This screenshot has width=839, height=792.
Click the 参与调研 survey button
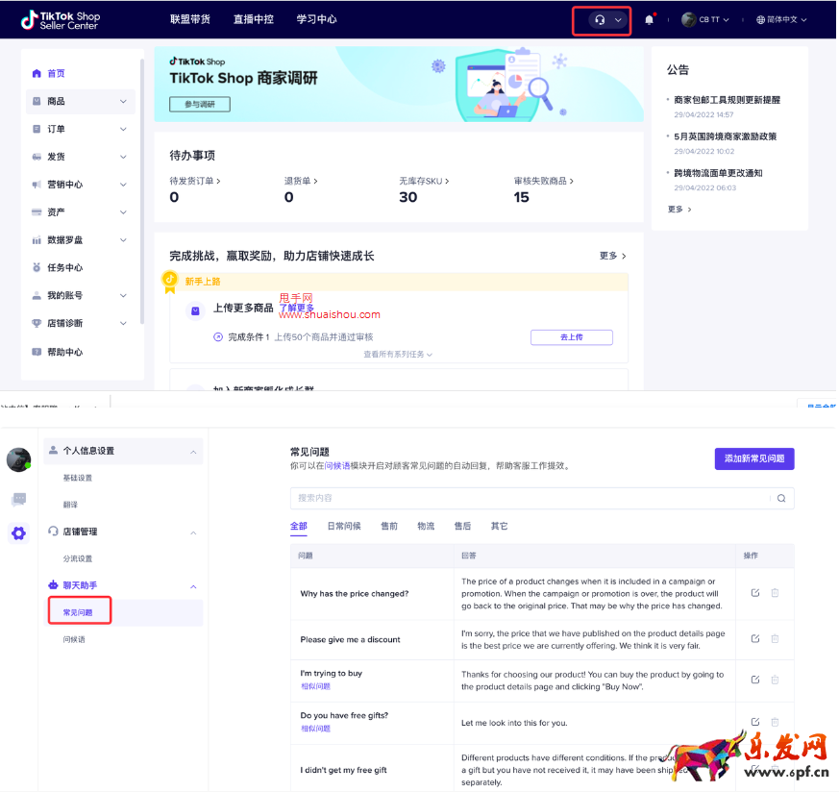(x=199, y=105)
